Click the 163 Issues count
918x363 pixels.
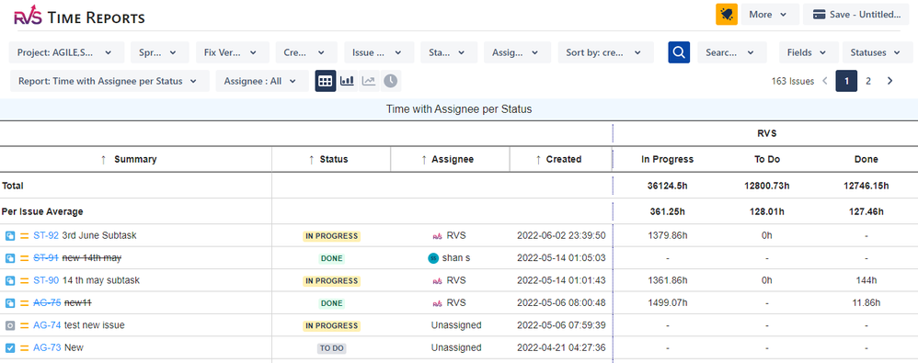click(793, 81)
